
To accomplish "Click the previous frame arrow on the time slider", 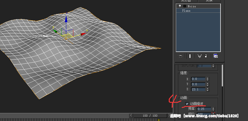I will click(x=131, y=115).
